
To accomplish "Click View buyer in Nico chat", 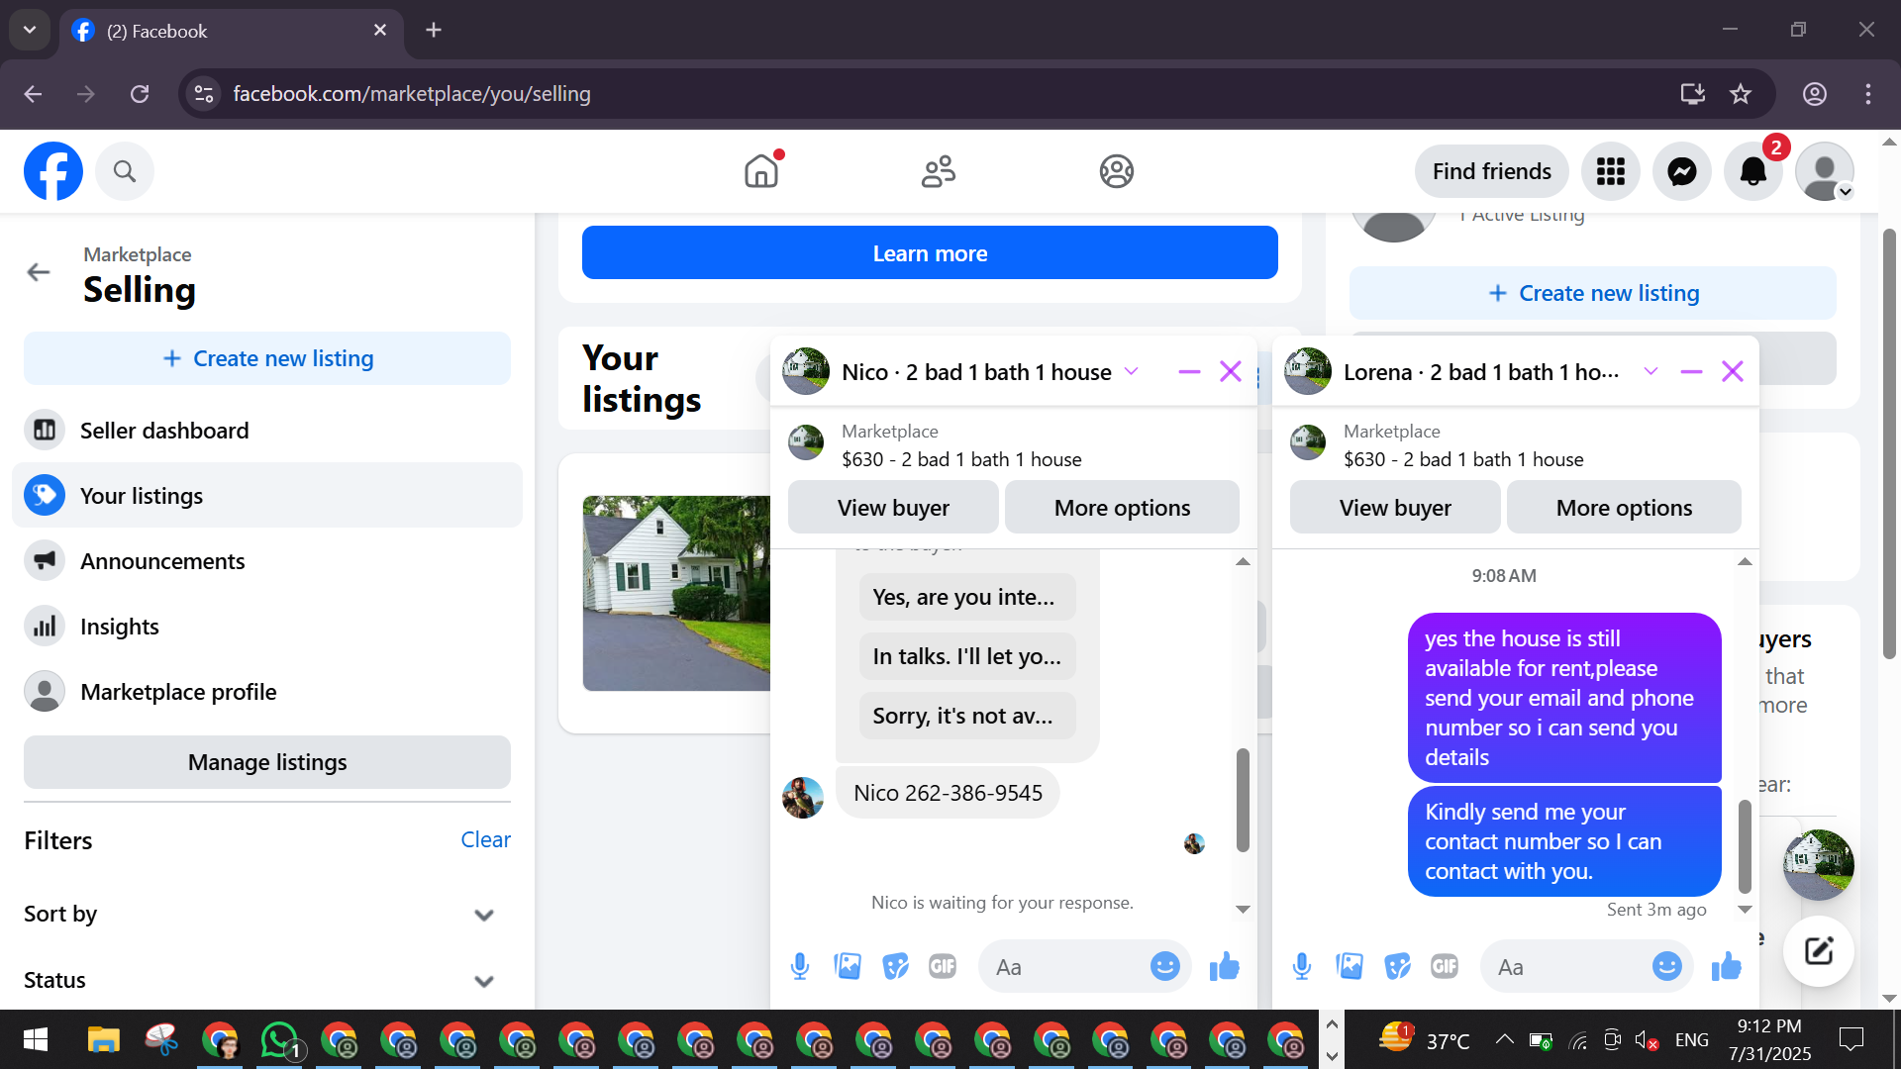I will (893, 508).
